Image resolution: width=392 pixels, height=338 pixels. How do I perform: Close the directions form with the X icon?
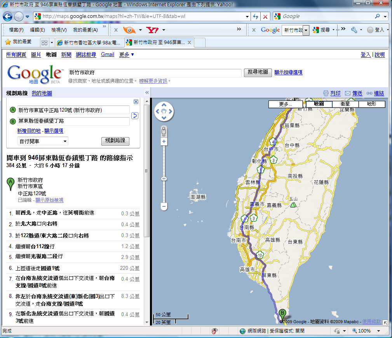click(136, 102)
